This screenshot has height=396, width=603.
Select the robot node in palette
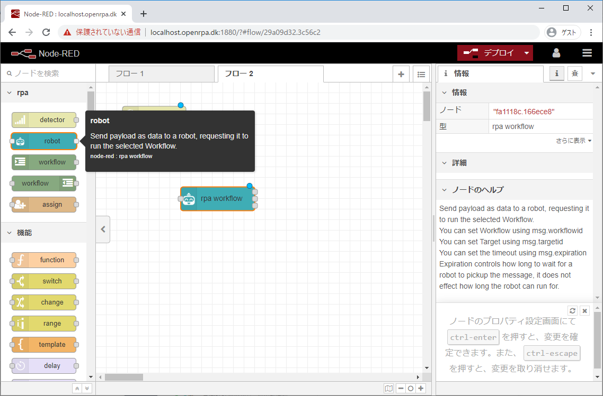44,141
